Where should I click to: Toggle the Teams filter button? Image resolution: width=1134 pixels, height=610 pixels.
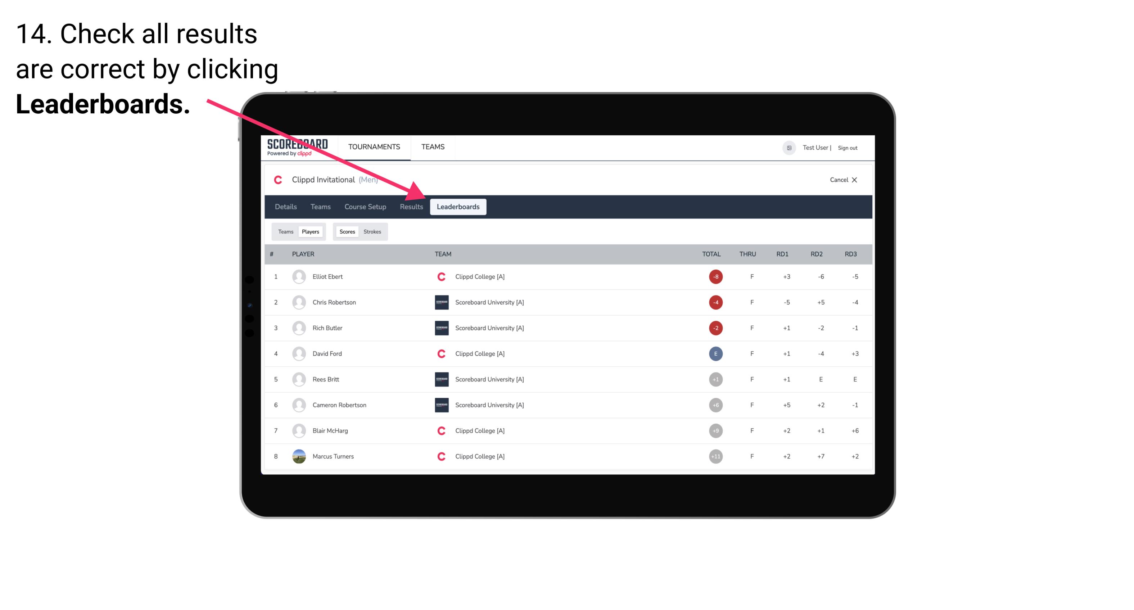pyautogui.click(x=285, y=231)
